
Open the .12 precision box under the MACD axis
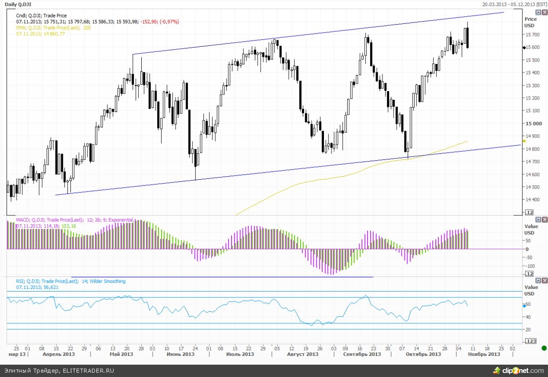point(528,274)
